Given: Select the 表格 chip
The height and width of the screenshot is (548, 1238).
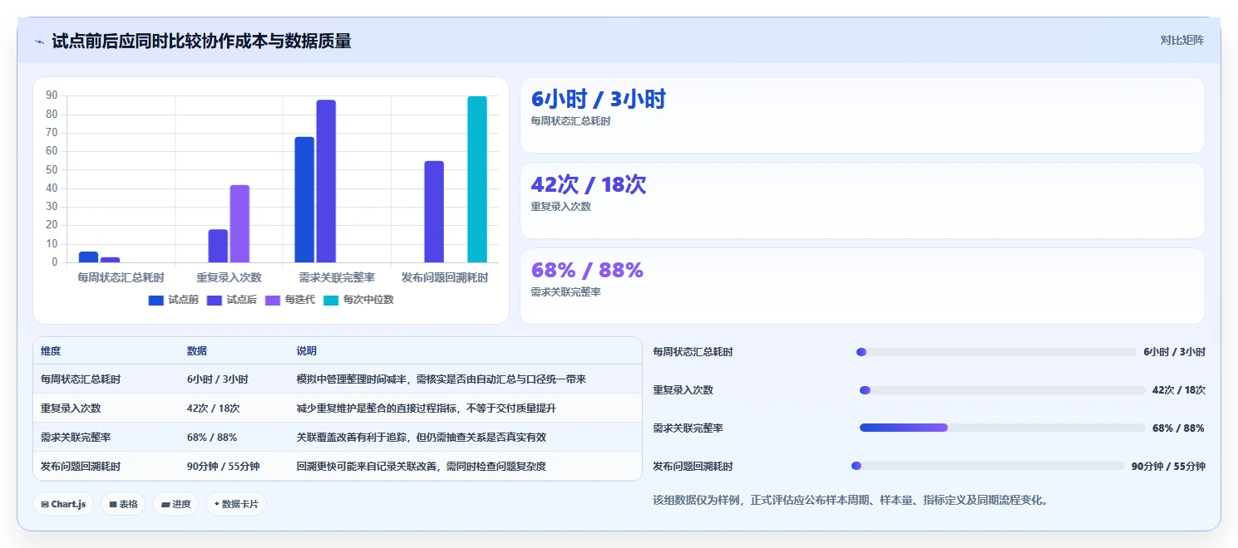Looking at the screenshot, I should [x=123, y=504].
